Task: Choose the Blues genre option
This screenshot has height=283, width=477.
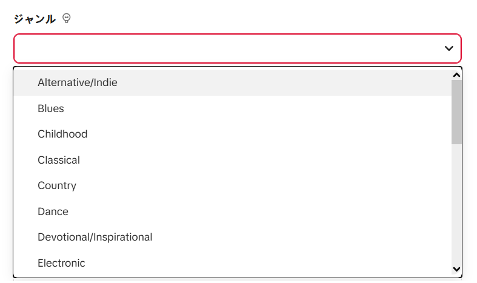Action: (51, 108)
